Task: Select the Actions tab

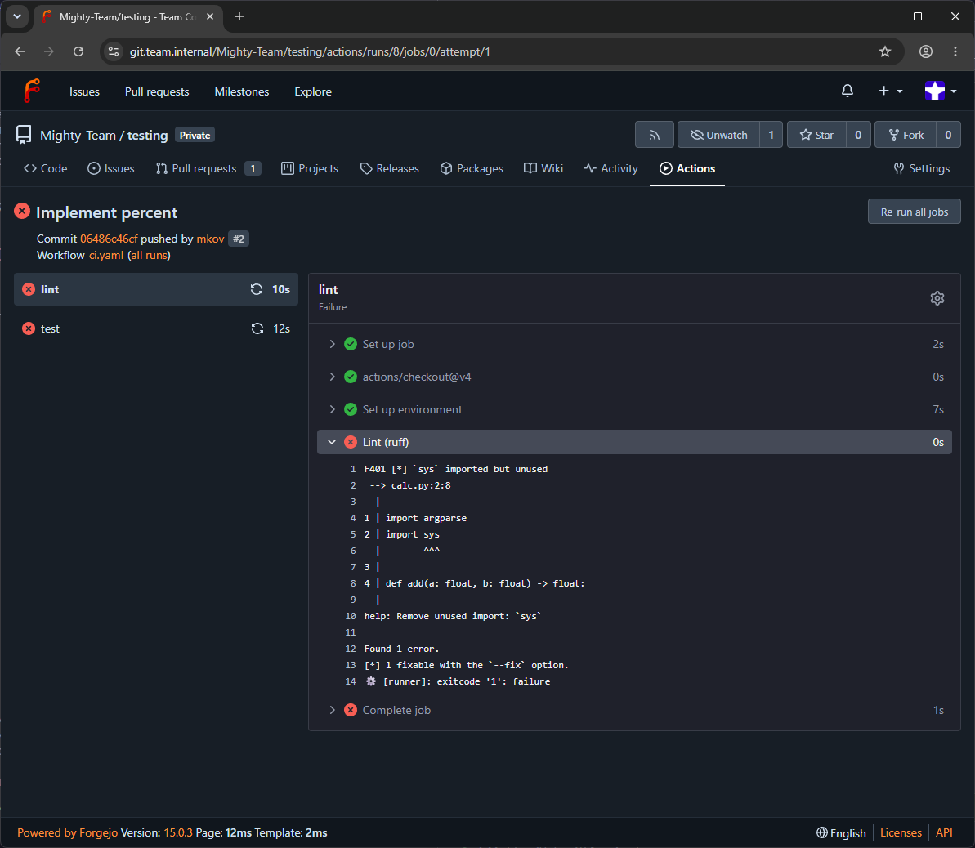Action: (x=687, y=168)
